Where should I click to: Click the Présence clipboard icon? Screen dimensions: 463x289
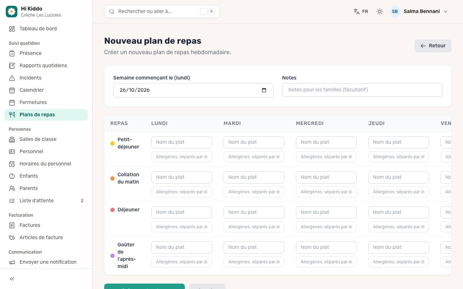click(12, 53)
